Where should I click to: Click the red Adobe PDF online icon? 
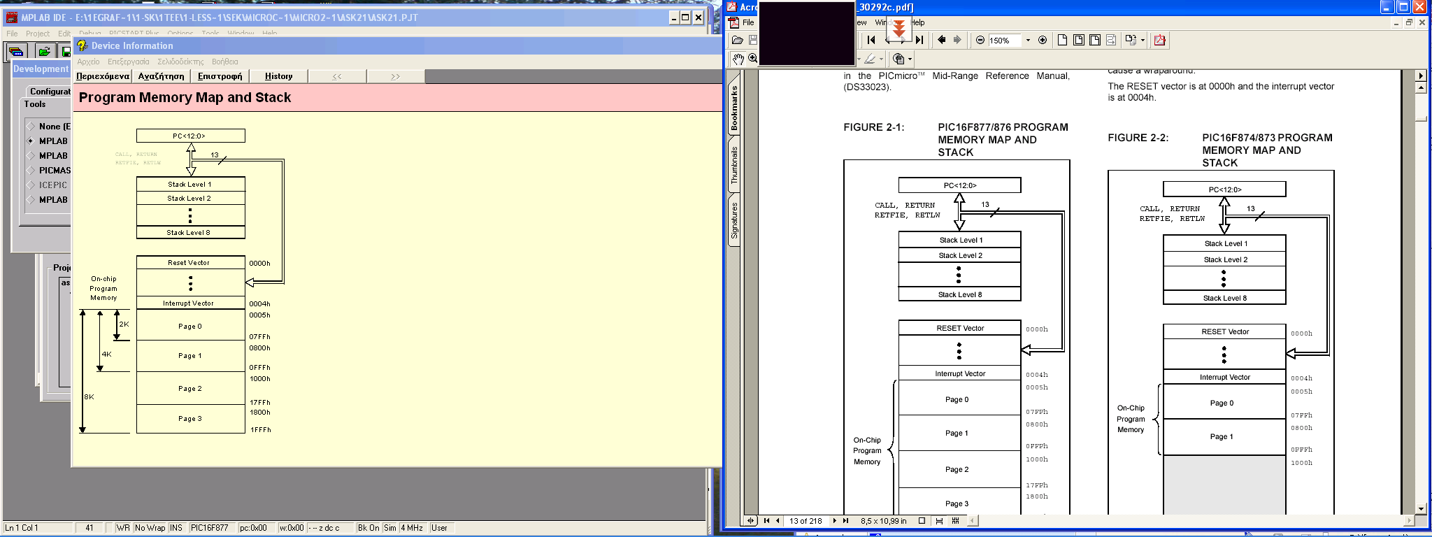coord(1160,40)
